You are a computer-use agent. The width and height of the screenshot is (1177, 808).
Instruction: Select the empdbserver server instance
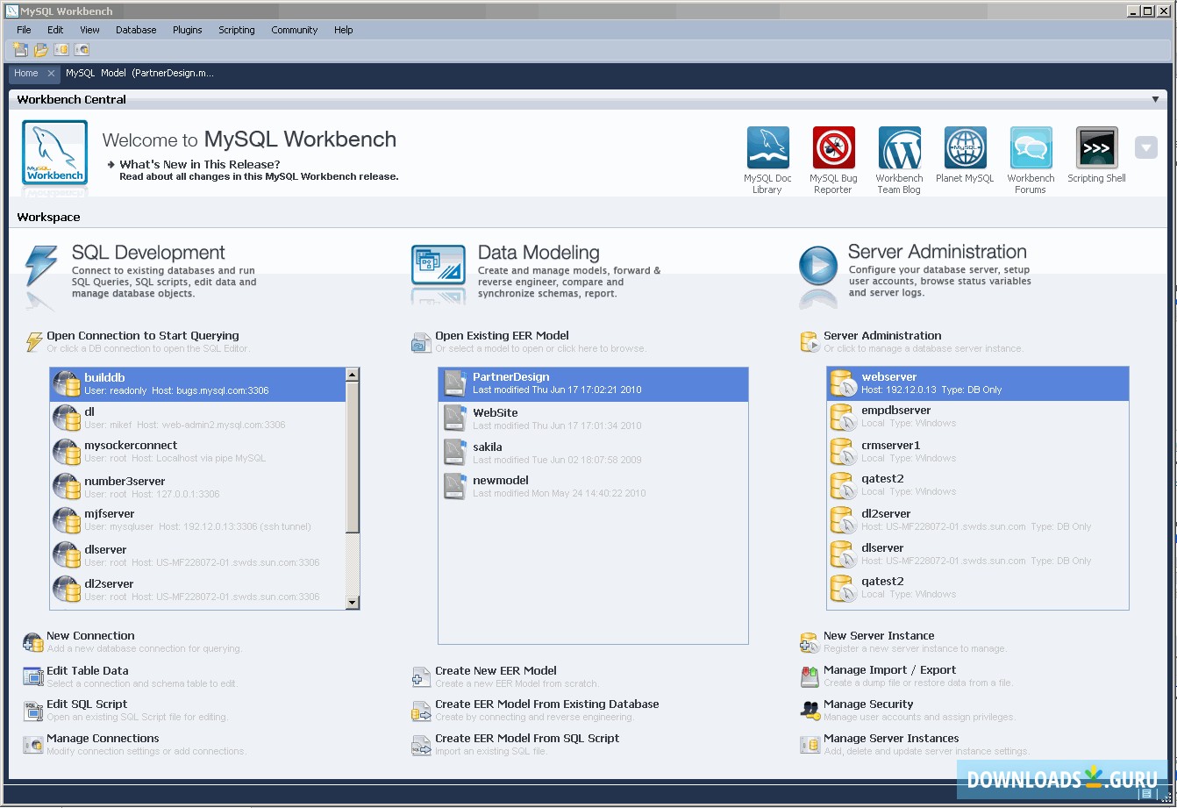[978, 416]
